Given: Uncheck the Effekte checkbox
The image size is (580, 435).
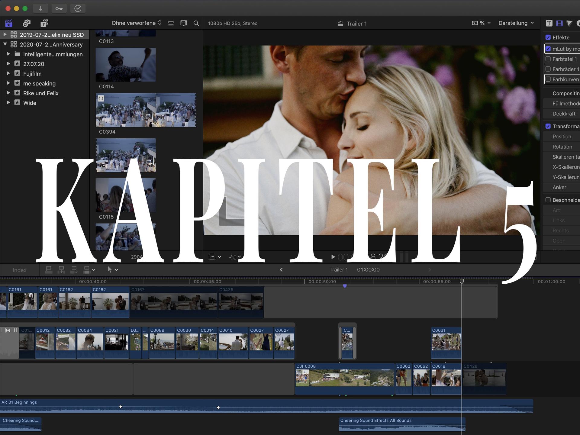Looking at the screenshot, I should pos(548,37).
